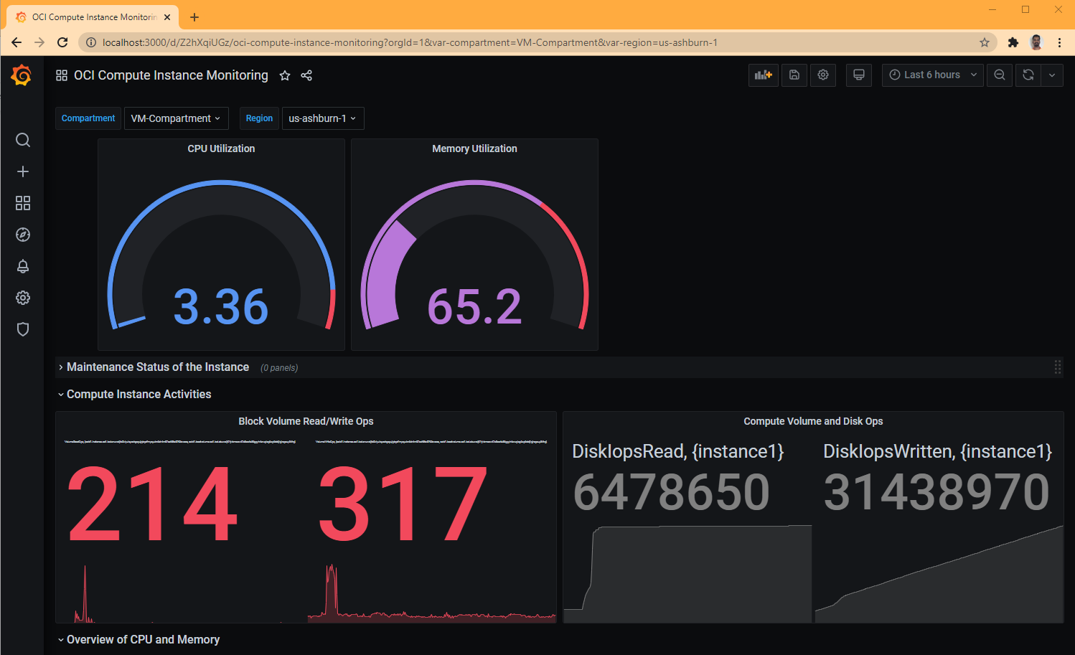
Task: Click the CPU Utilization panel title
Action: click(x=221, y=149)
